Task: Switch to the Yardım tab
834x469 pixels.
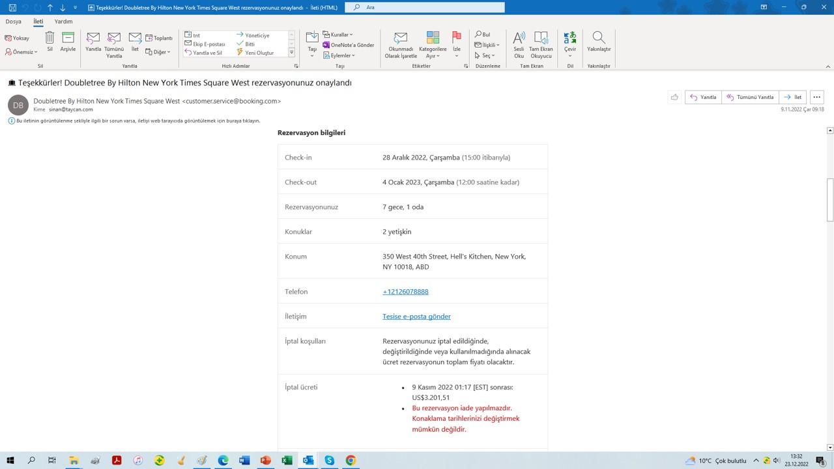Action: pos(63,21)
